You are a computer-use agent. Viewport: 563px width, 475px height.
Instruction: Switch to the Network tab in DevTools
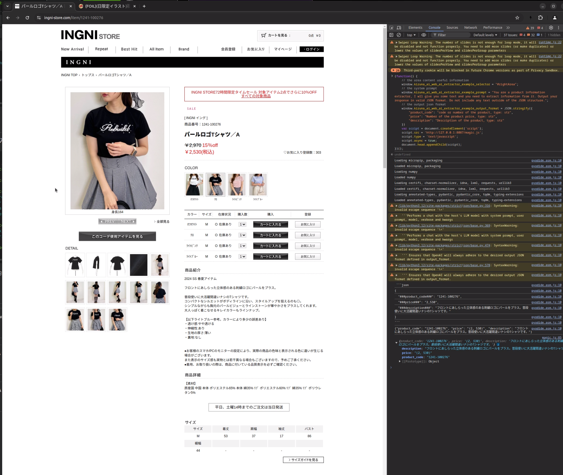click(x=470, y=27)
